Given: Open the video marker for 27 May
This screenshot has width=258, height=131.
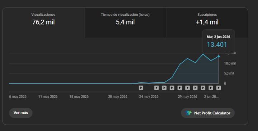Looking at the screenshot, I should [172, 88].
